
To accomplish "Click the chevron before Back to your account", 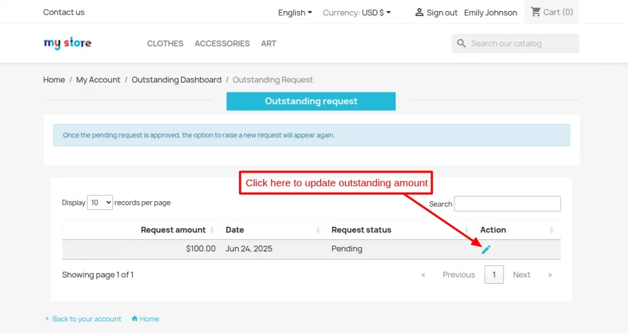I will tap(47, 319).
